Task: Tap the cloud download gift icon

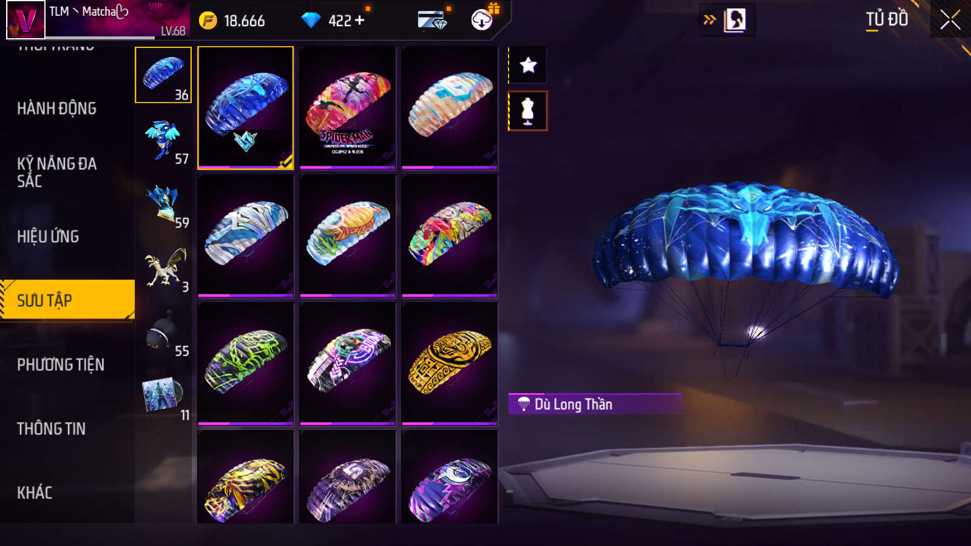Action: tap(482, 19)
